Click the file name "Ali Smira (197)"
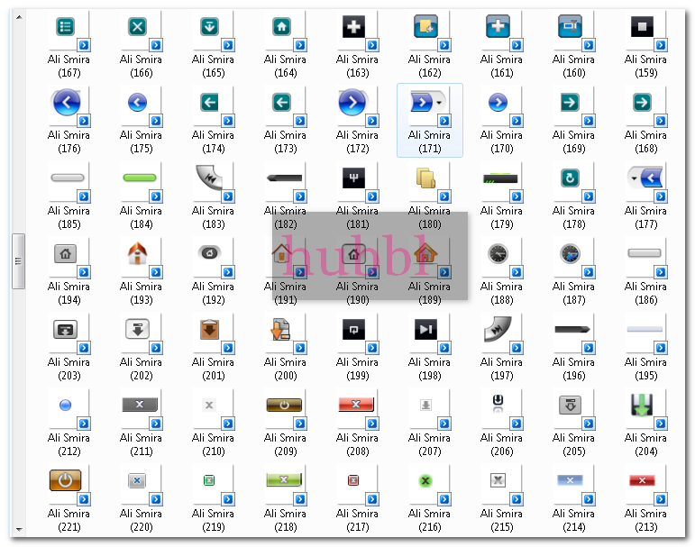The height and width of the screenshot is (547, 695). point(501,369)
